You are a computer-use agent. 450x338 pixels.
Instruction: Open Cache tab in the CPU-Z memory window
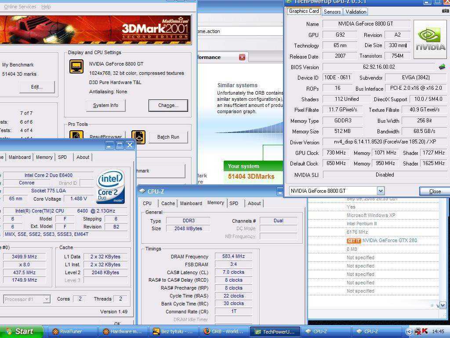click(168, 203)
